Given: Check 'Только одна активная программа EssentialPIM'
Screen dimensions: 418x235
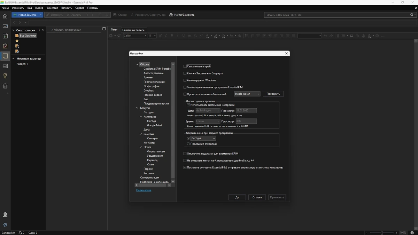Looking at the screenshot, I should pos(185,87).
